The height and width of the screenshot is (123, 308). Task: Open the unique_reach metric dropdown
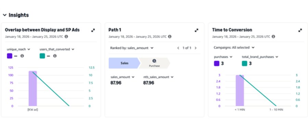point(18,49)
